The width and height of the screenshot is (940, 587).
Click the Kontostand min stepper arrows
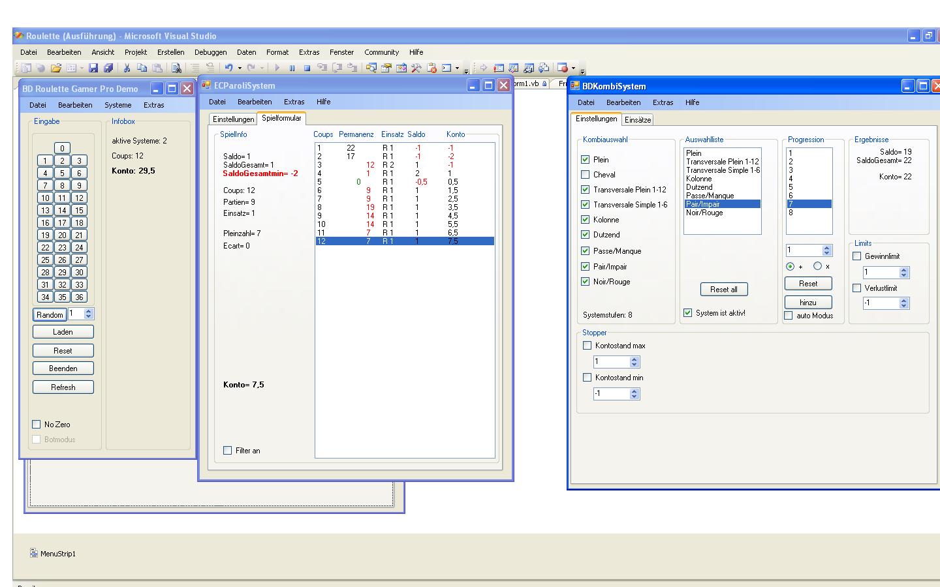pos(634,394)
